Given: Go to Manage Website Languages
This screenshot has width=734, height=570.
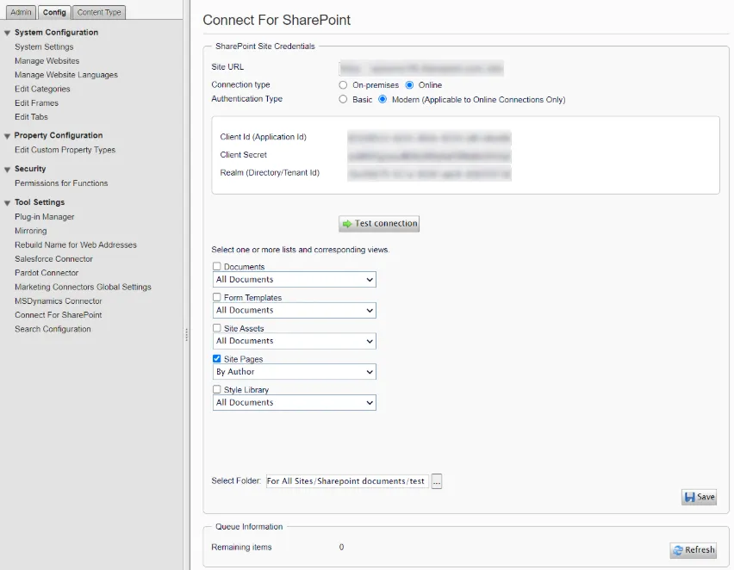Looking at the screenshot, I should tap(66, 75).
